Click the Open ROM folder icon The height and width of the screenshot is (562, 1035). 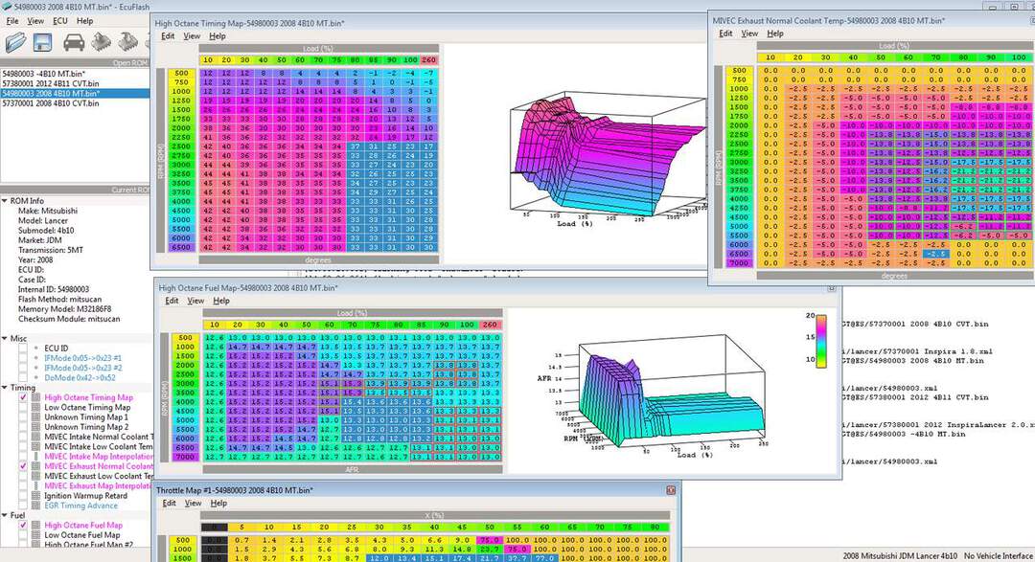[x=14, y=42]
